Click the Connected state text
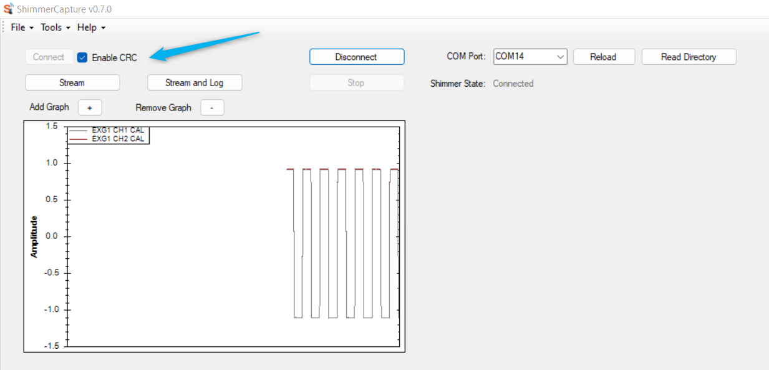Image resolution: width=769 pixels, height=370 pixels. 513,84
